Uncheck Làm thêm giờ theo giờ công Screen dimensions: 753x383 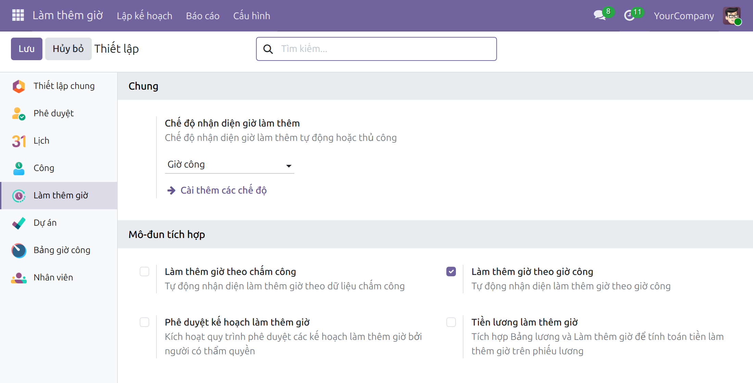click(451, 272)
